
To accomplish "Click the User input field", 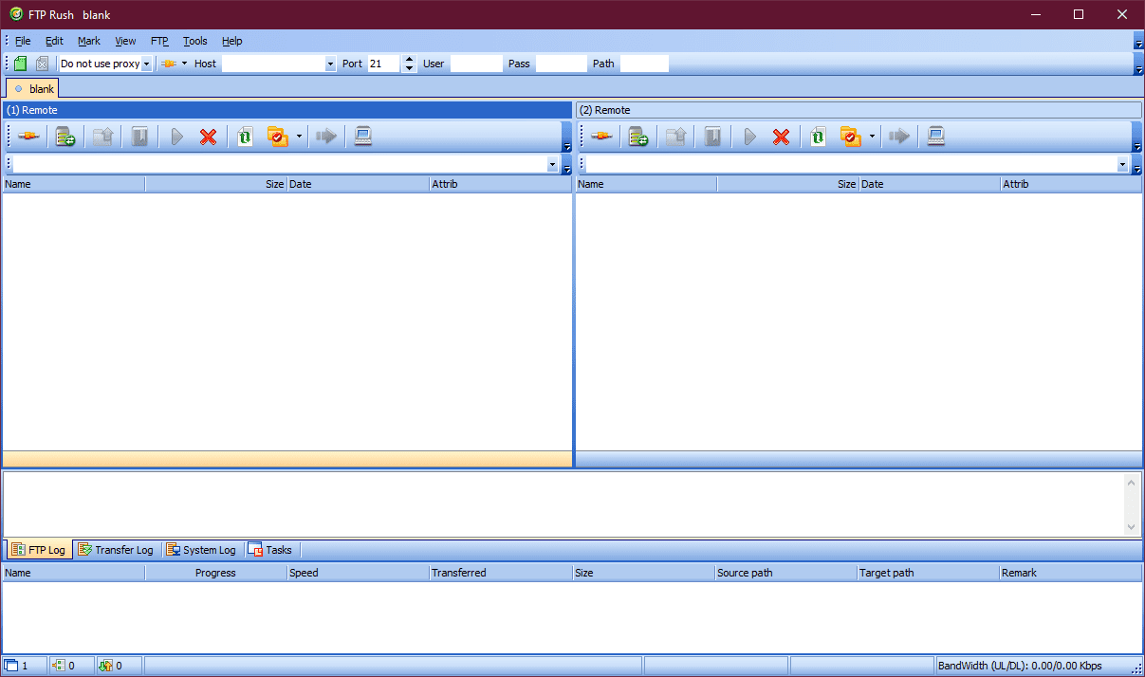I will coord(476,64).
